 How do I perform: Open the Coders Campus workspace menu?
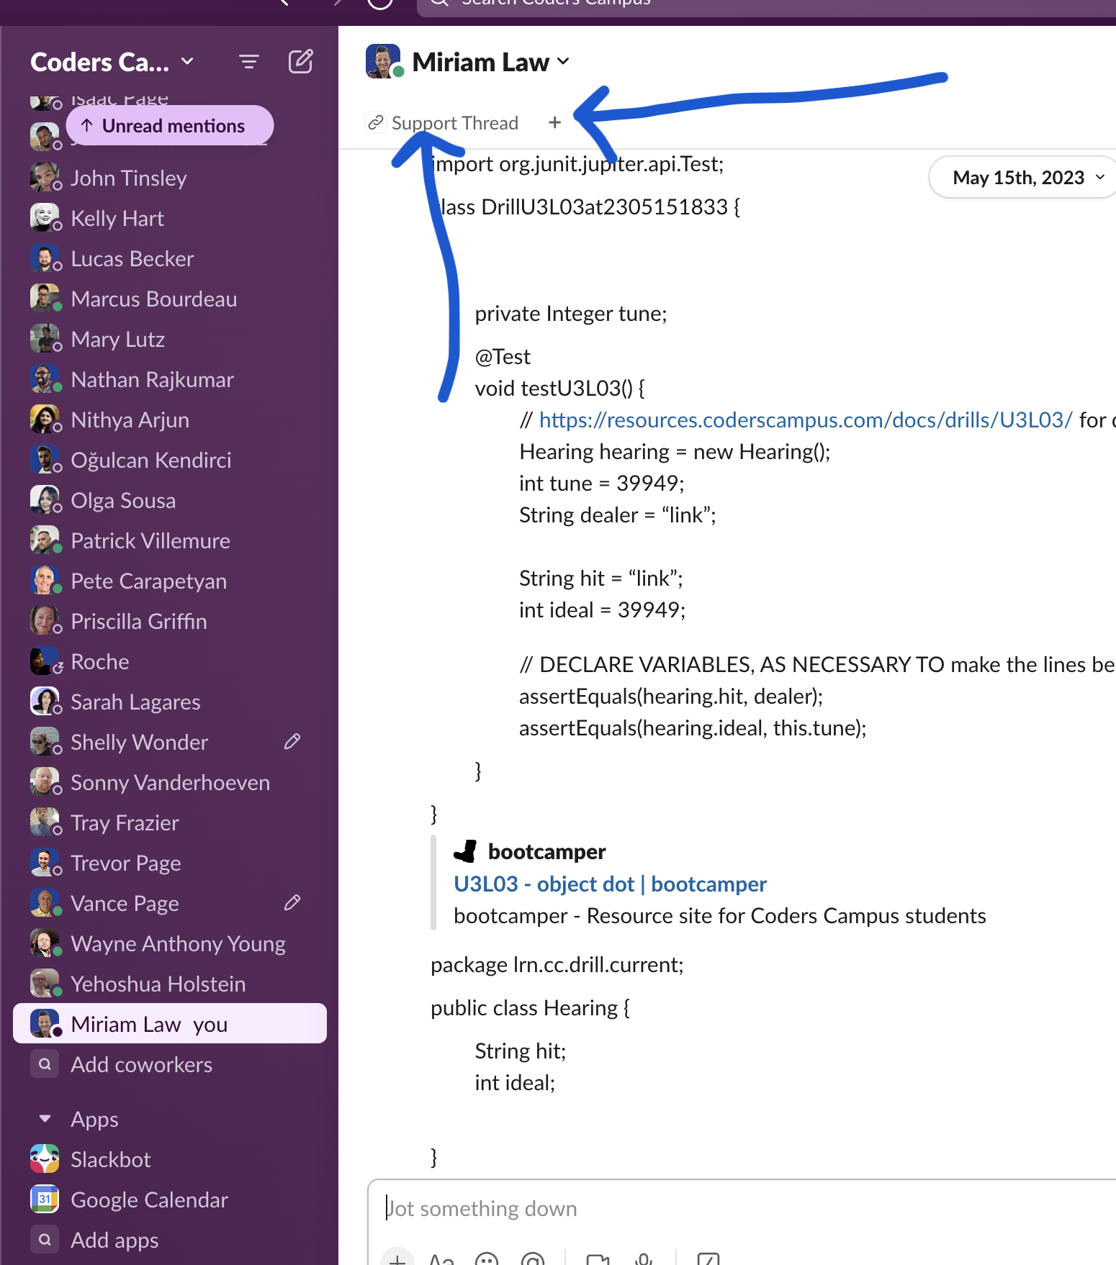tap(112, 62)
